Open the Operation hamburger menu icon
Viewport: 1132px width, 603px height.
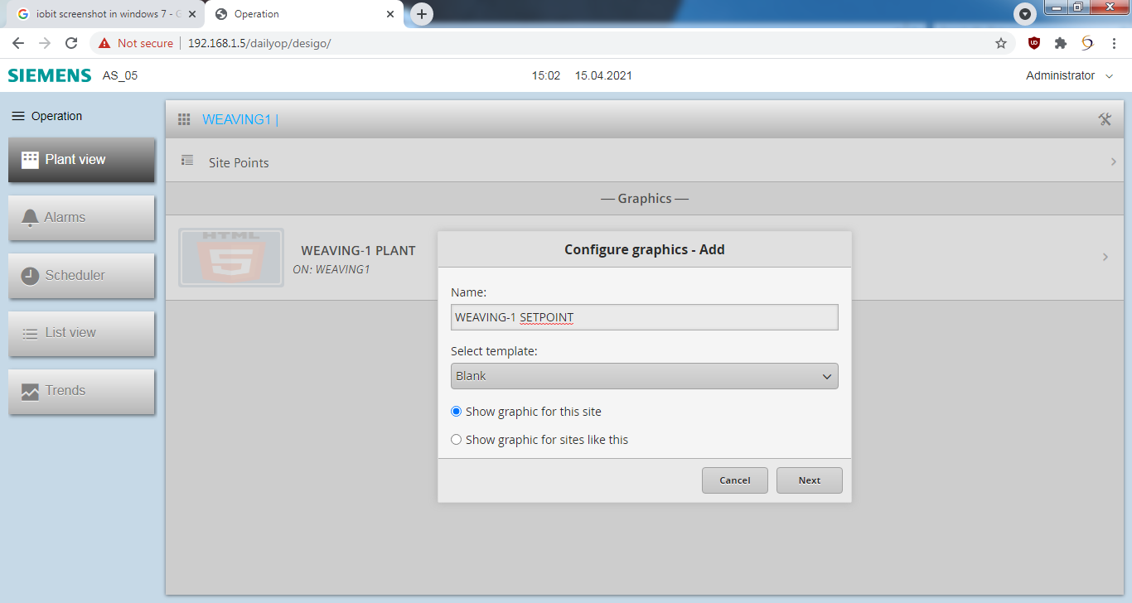coord(18,116)
